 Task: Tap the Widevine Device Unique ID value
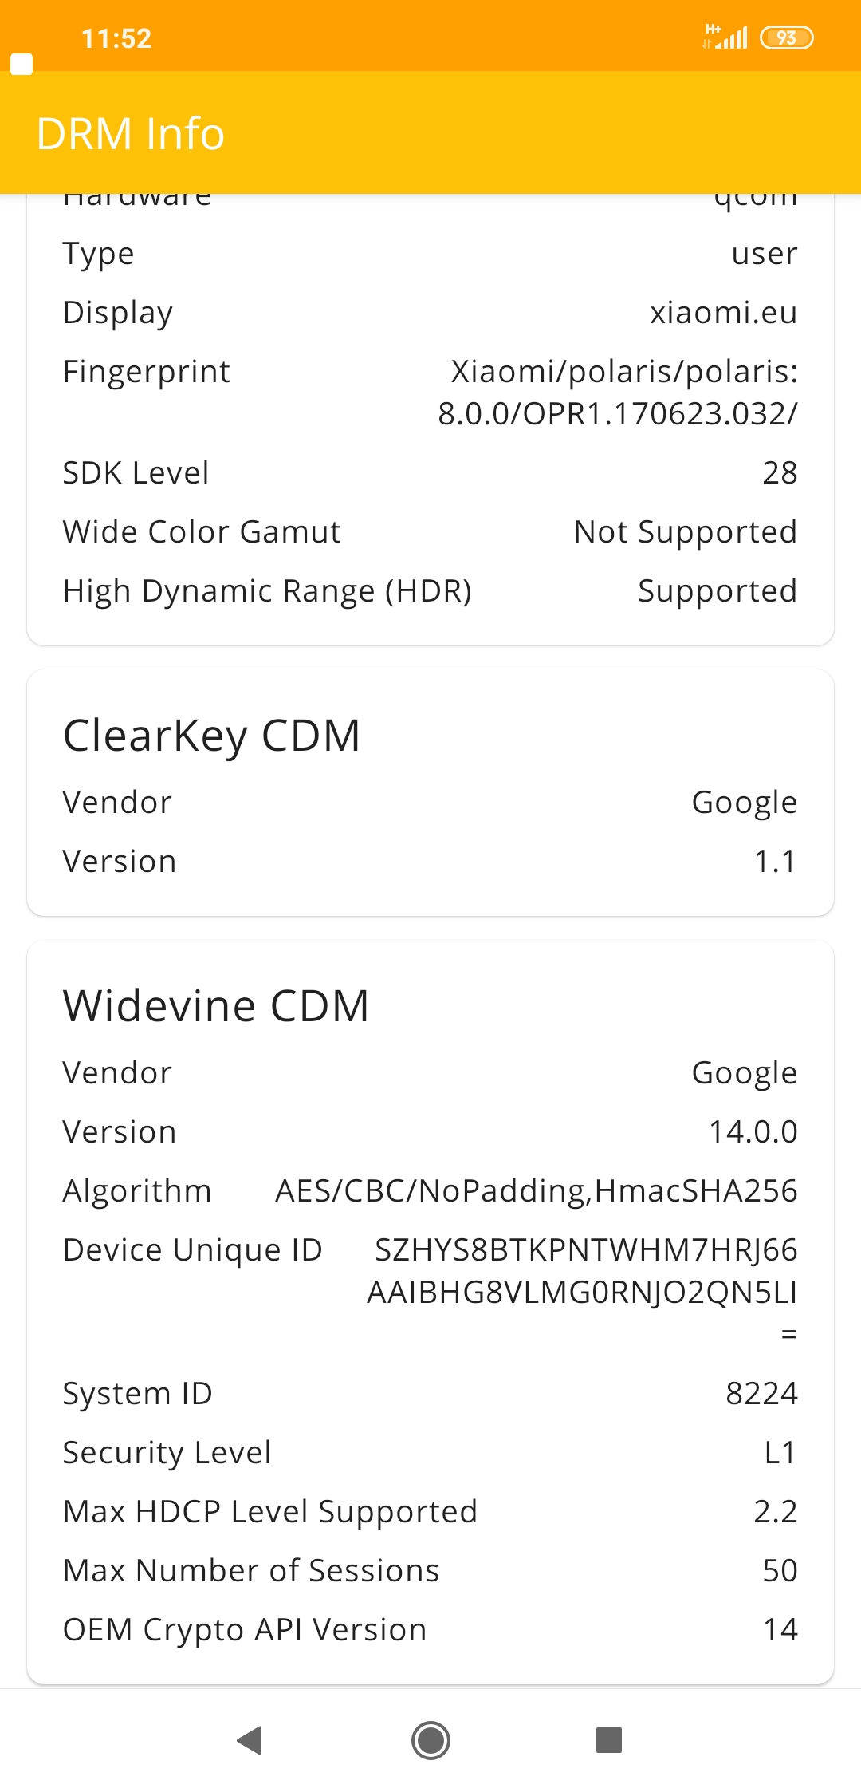584,1271
